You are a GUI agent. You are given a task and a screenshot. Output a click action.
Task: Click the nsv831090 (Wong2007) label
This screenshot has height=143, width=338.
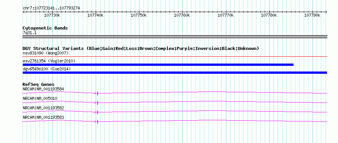[x=46, y=53]
